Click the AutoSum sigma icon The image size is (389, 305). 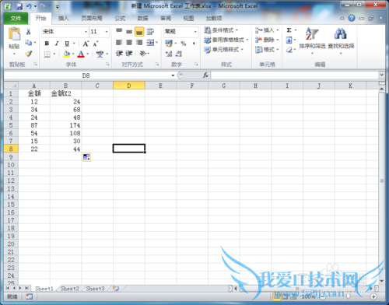click(x=289, y=30)
